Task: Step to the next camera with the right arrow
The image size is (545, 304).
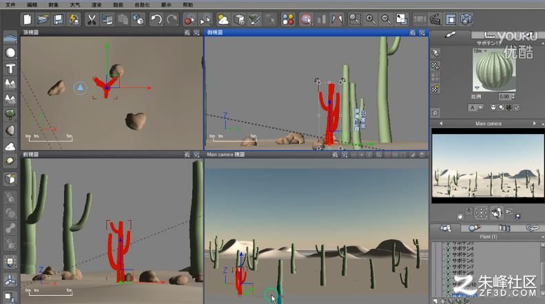Action: [534, 123]
